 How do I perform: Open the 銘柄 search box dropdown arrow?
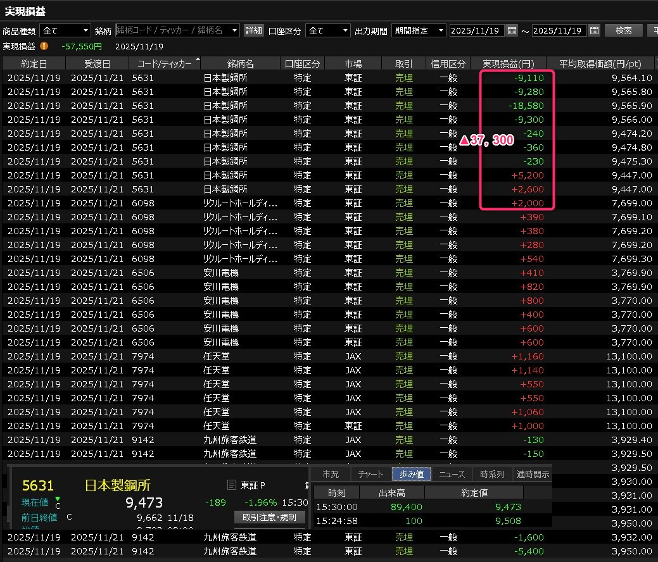[x=235, y=30]
